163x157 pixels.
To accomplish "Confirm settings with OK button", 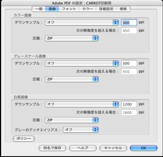I will pos(144,148).
